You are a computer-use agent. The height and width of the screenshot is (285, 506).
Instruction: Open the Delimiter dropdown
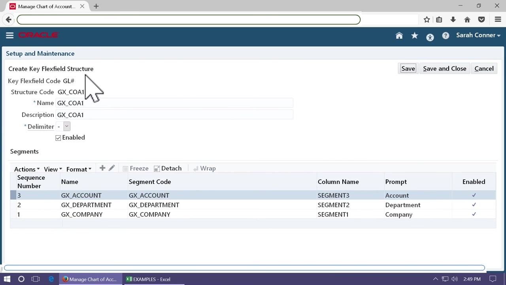(x=67, y=126)
